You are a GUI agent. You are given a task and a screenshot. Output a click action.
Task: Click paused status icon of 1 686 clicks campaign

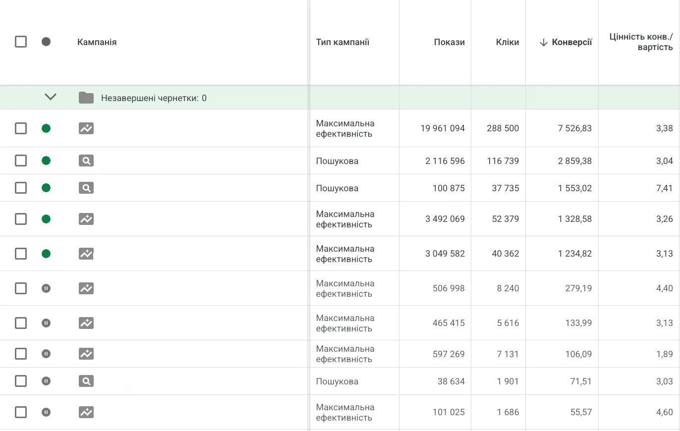pos(46,412)
